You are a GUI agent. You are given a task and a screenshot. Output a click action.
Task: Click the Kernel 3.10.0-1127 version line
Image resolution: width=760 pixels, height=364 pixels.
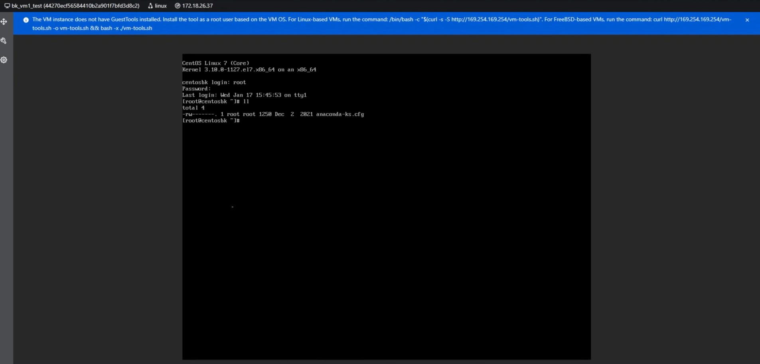tap(249, 70)
